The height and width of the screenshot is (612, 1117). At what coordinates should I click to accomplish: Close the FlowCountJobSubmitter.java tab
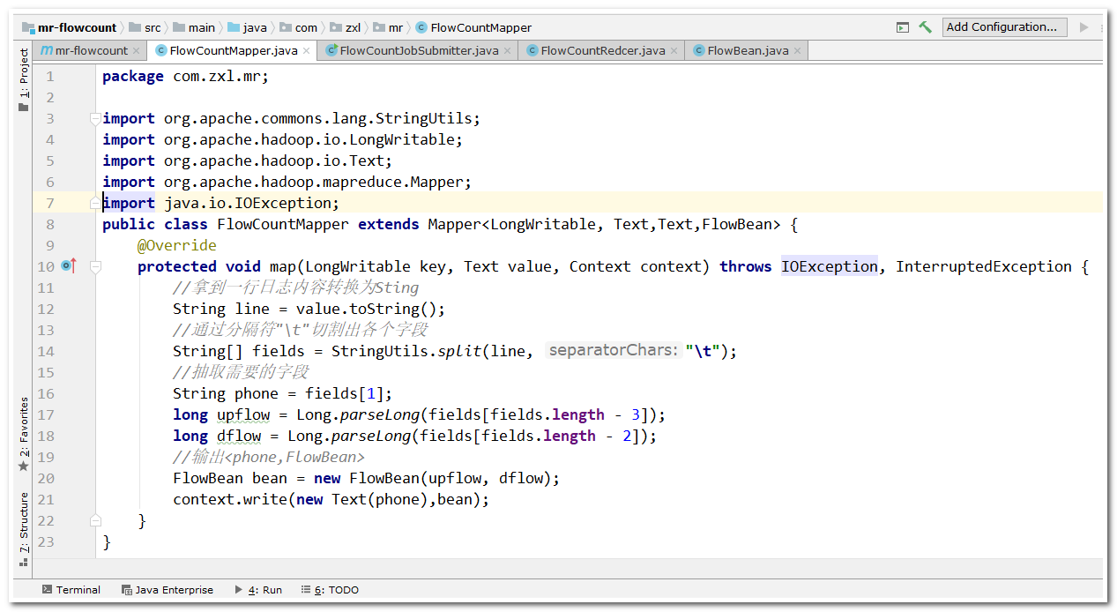click(508, 51)
